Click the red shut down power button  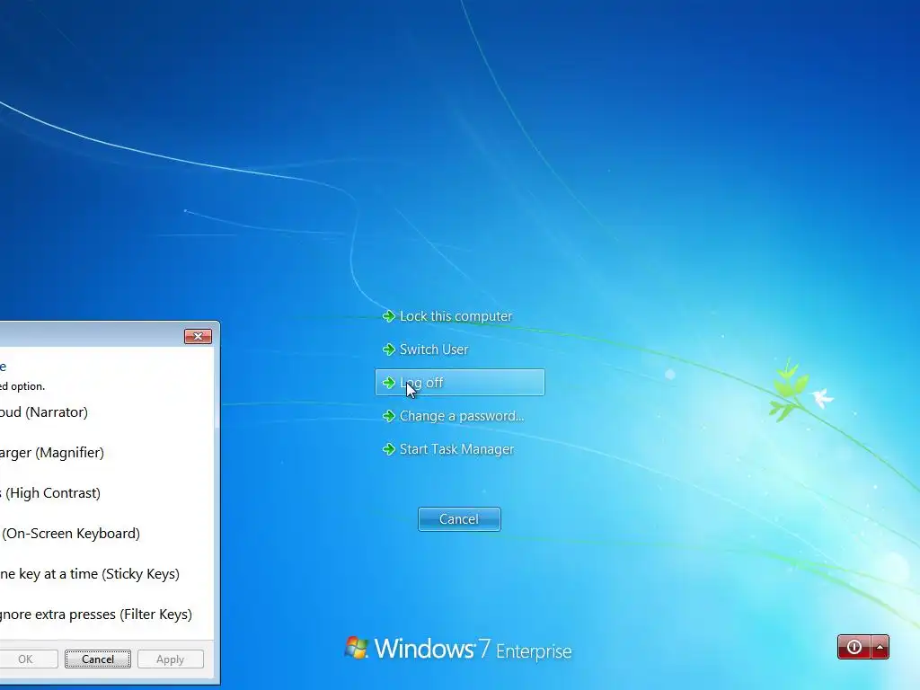coord(854,647)
